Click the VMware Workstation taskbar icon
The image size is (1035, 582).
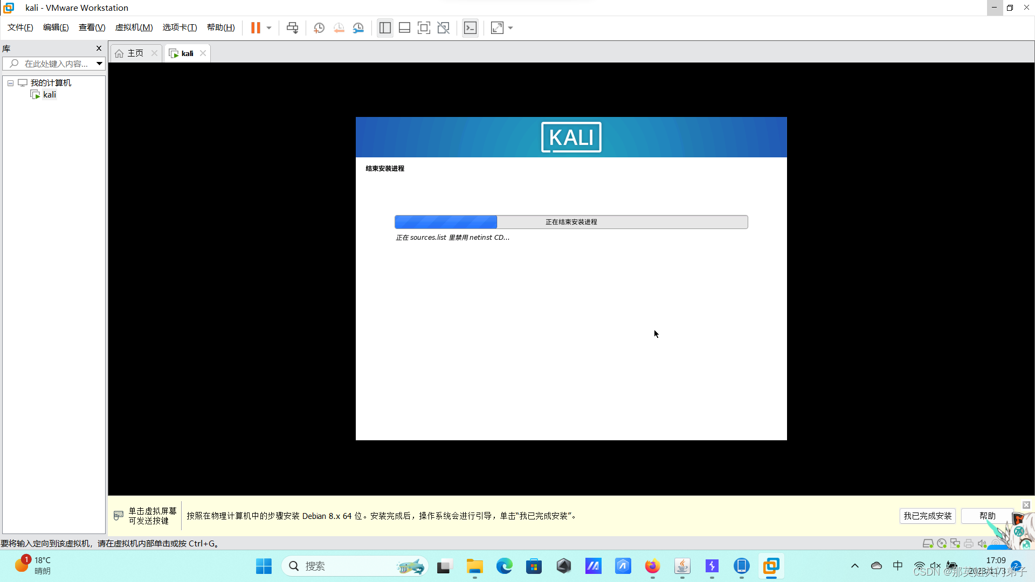tap(771, 566)
